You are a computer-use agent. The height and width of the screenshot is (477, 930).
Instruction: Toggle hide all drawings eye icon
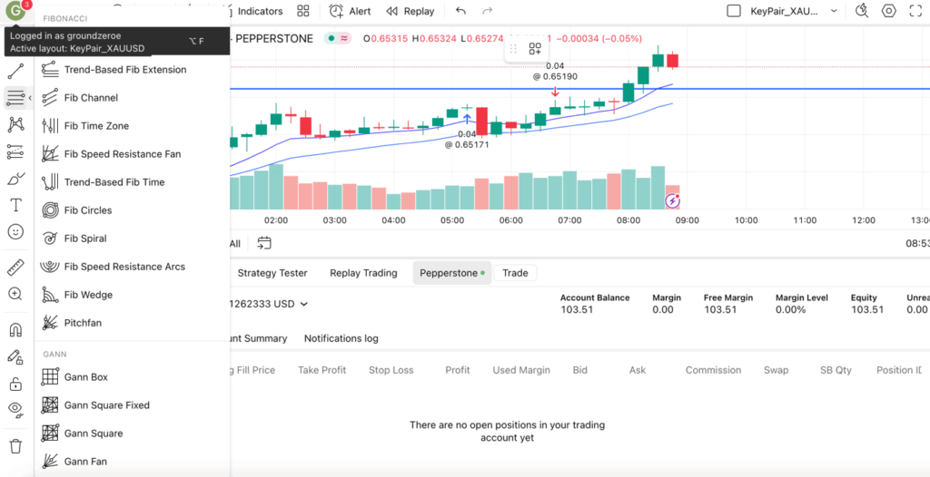pyautogui.click(x=15, y=410)
